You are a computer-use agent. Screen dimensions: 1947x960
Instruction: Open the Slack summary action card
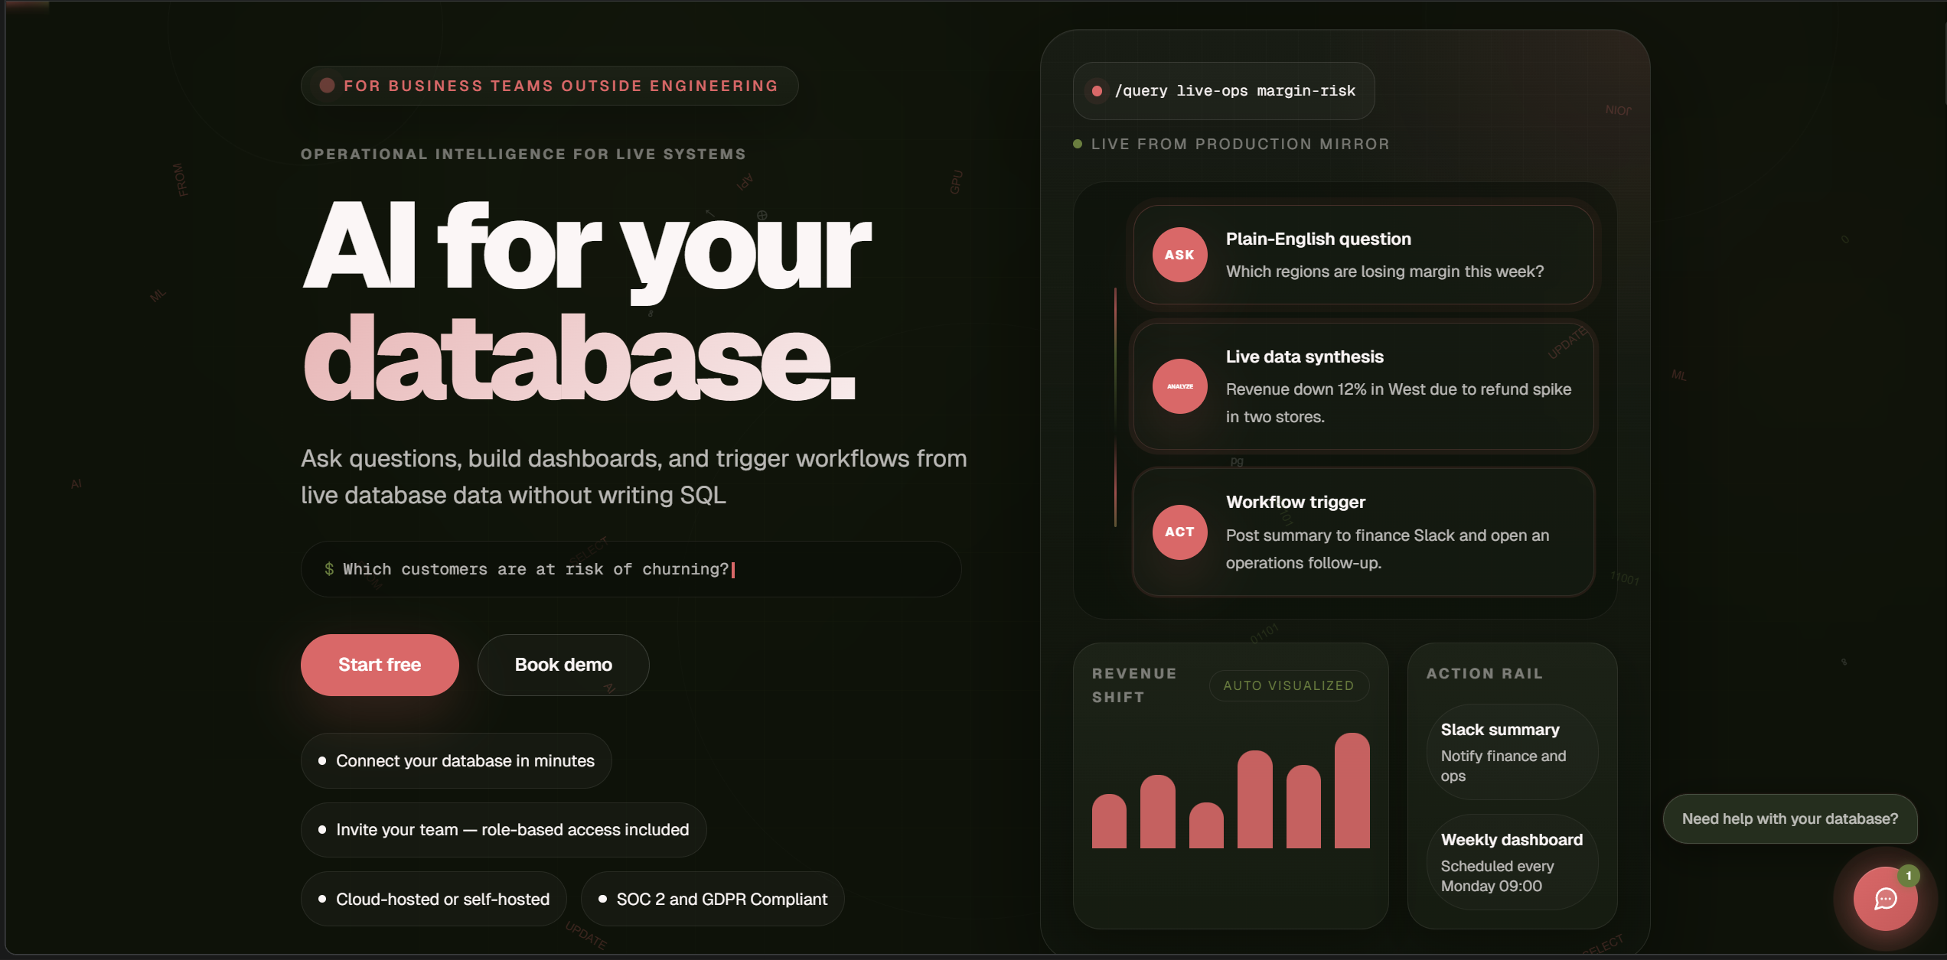click(1512, 752)
